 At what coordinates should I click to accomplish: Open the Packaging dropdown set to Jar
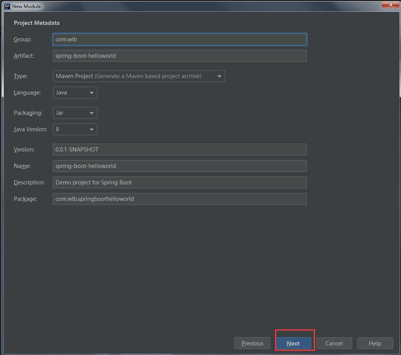click(75, 113)
